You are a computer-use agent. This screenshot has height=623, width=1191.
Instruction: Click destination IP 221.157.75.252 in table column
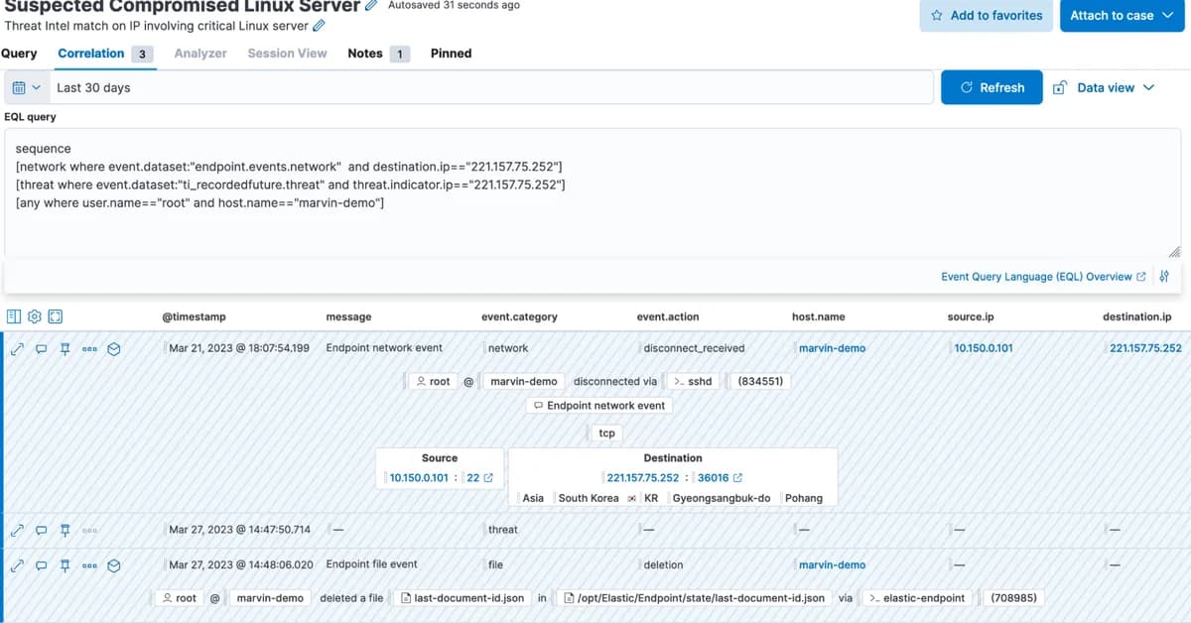1145,348
